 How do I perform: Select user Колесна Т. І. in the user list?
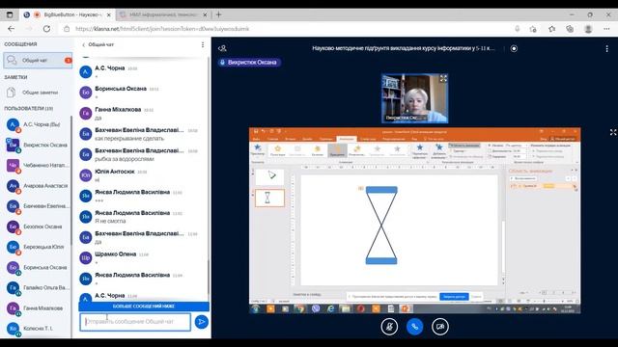38,328
